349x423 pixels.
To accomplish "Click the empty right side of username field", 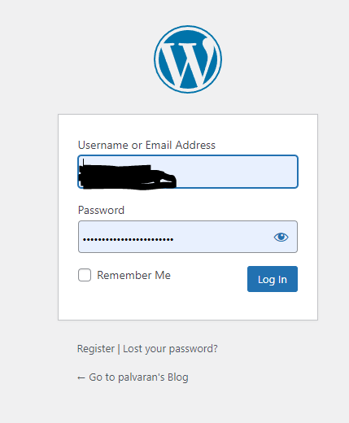I will coord(236,172).
